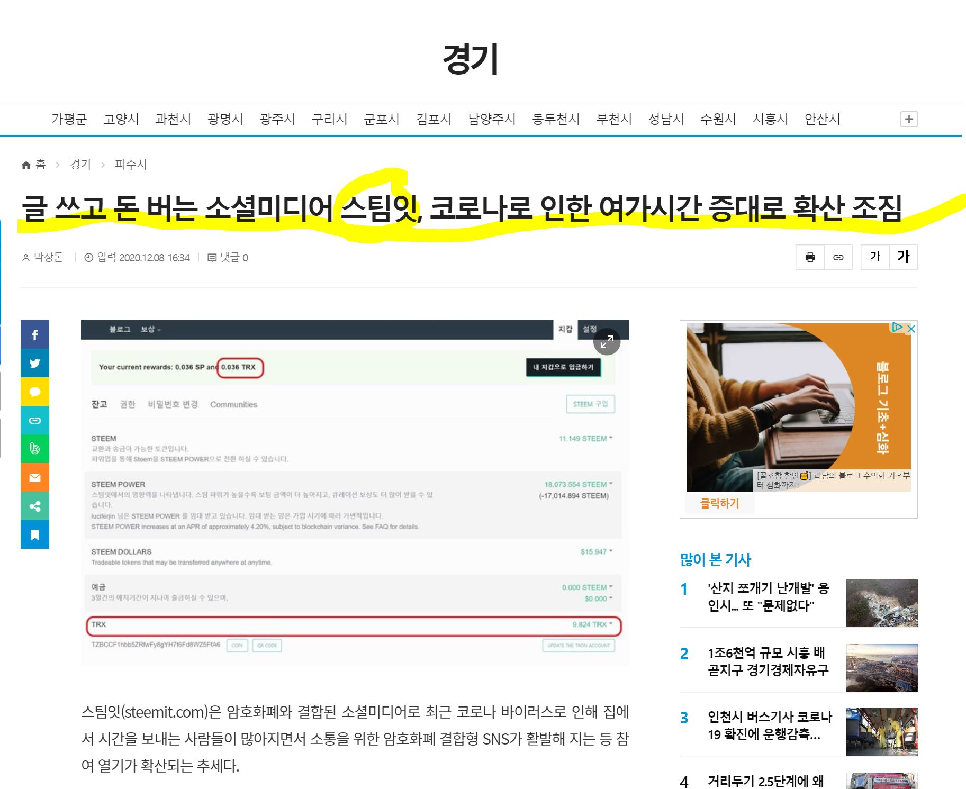
Task: Open 동두천시 city section
Action: pos(556,119)
